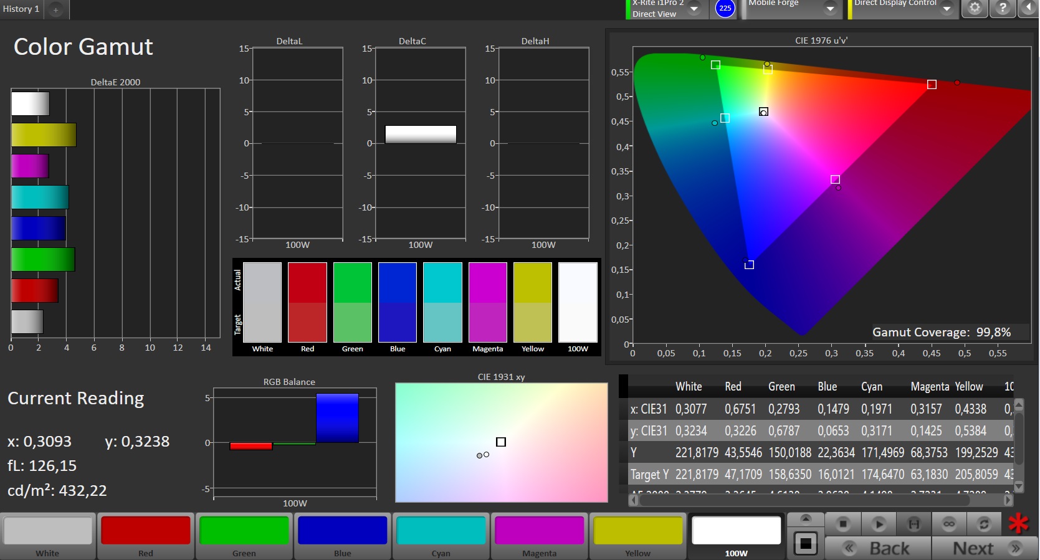
Task: Click the red asterisk icon
Action: tap(1019, 524)
